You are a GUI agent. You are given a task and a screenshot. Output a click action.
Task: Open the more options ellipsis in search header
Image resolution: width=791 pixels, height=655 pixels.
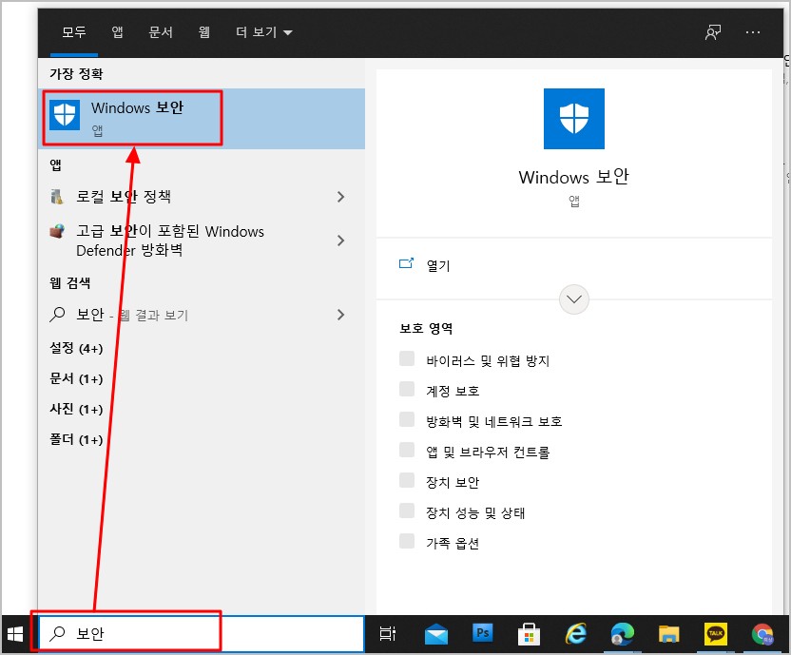(x=753, y=32)
